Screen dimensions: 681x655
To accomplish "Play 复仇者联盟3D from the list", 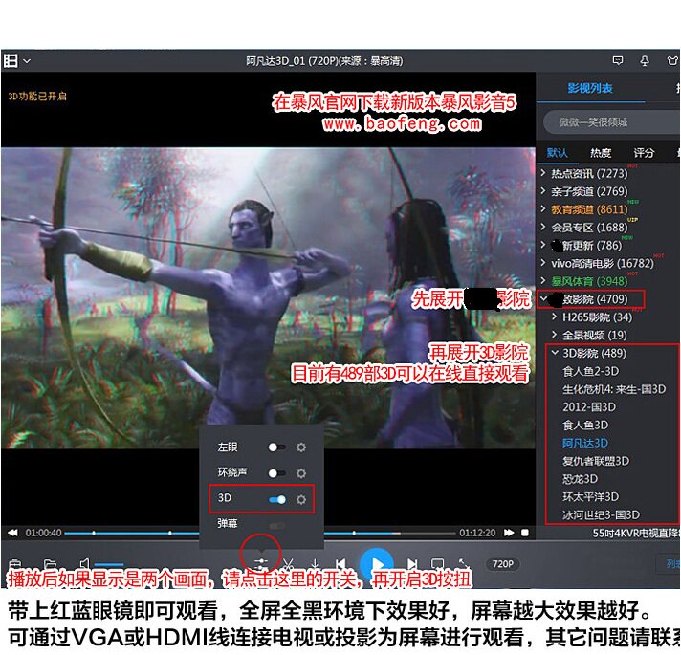I will click(x=595, y=461).
